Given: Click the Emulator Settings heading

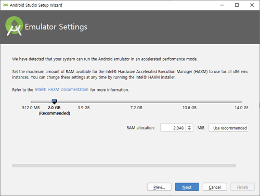Looking at the screenshot, I should 56,27.
